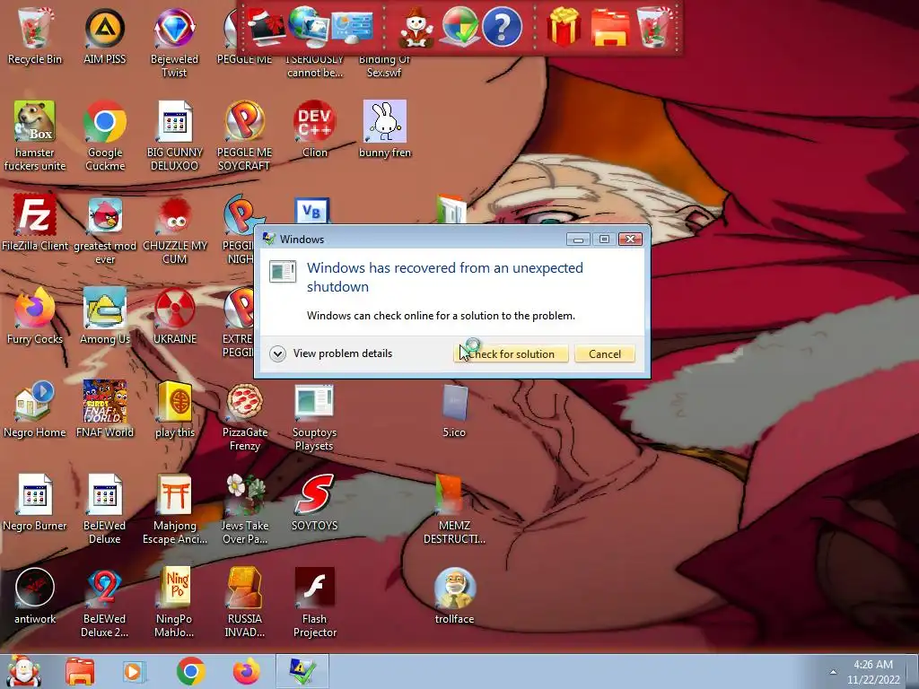
Task: Open the MEMZ DESTRUCTI... icon
Action: tap(454, 510)
